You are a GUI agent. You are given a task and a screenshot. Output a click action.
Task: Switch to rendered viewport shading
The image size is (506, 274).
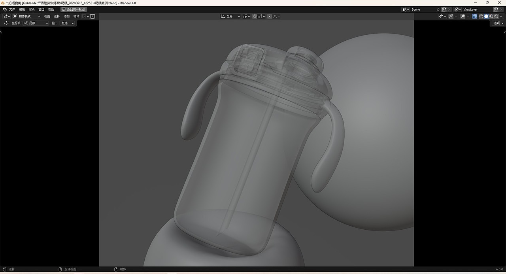click(497, 16)
